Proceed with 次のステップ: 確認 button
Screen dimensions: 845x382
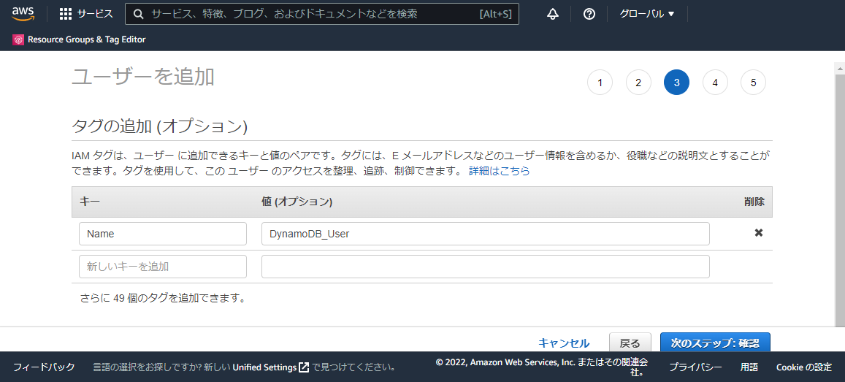[714, 343]
